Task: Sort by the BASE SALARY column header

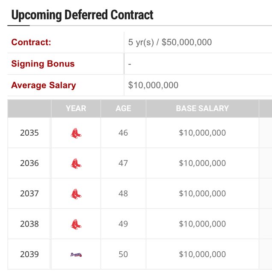Action: (202, 109)
